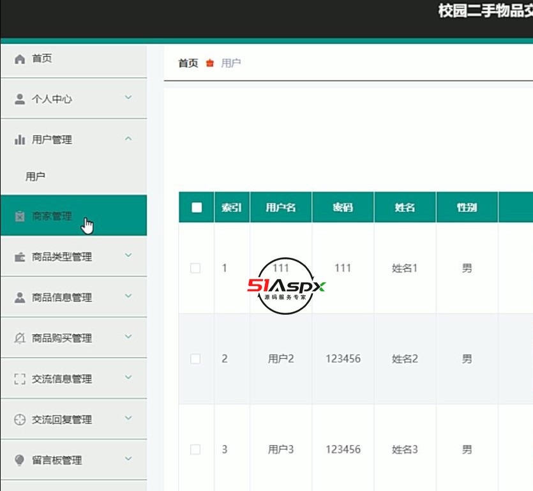Open the 商品类型管理 menu

74,257
